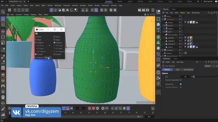Viewport: 218px width, 122px height.
Task: Toggle Tolerant checkbox in Convert dialog
Action: coord(36,58)
